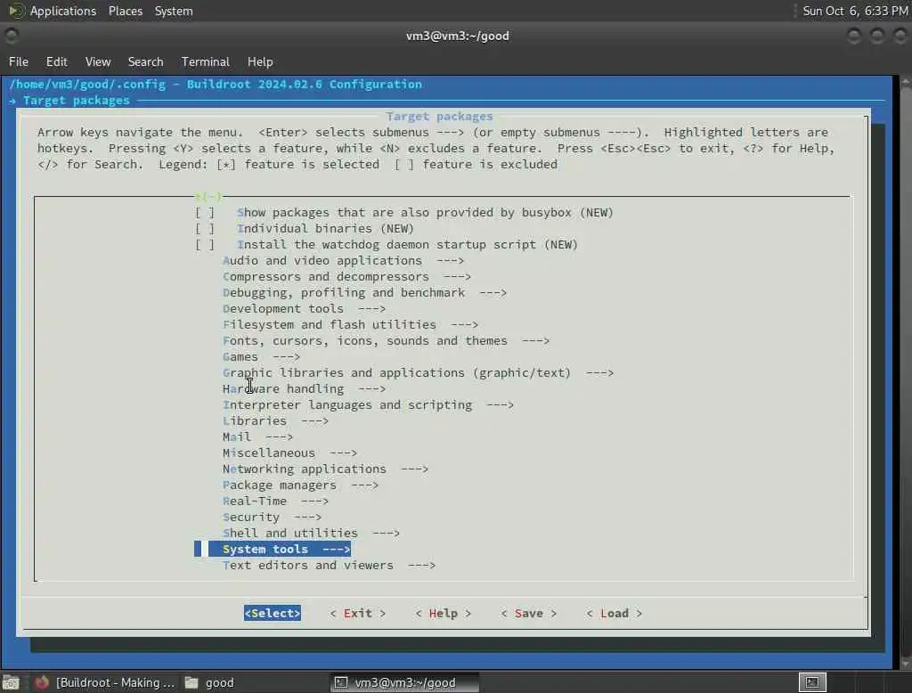Click terminal icon of vm3@vm3 taskbar entry
Viewport: 912px width, 693px height.
[341, 682]
